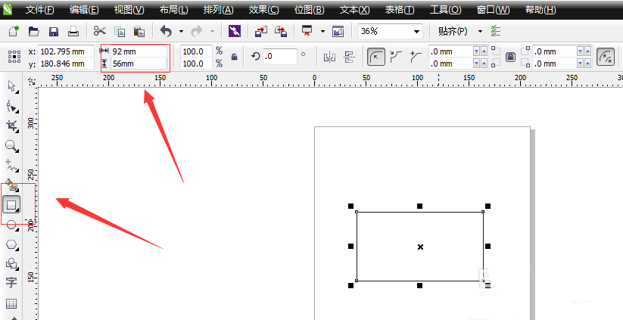The image size is (623, 320).
Task: Select the Zoom tool
Action: [12, 146]
